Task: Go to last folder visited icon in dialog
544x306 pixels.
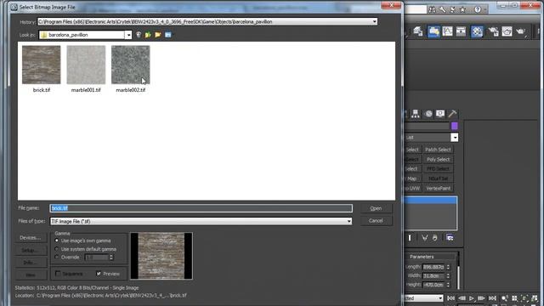Action: tap(139, 35)
